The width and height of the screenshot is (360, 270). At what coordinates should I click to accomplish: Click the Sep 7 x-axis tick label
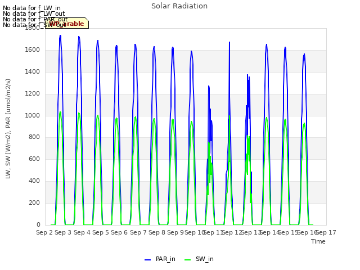pyautogui.click(x=138, y=232)
